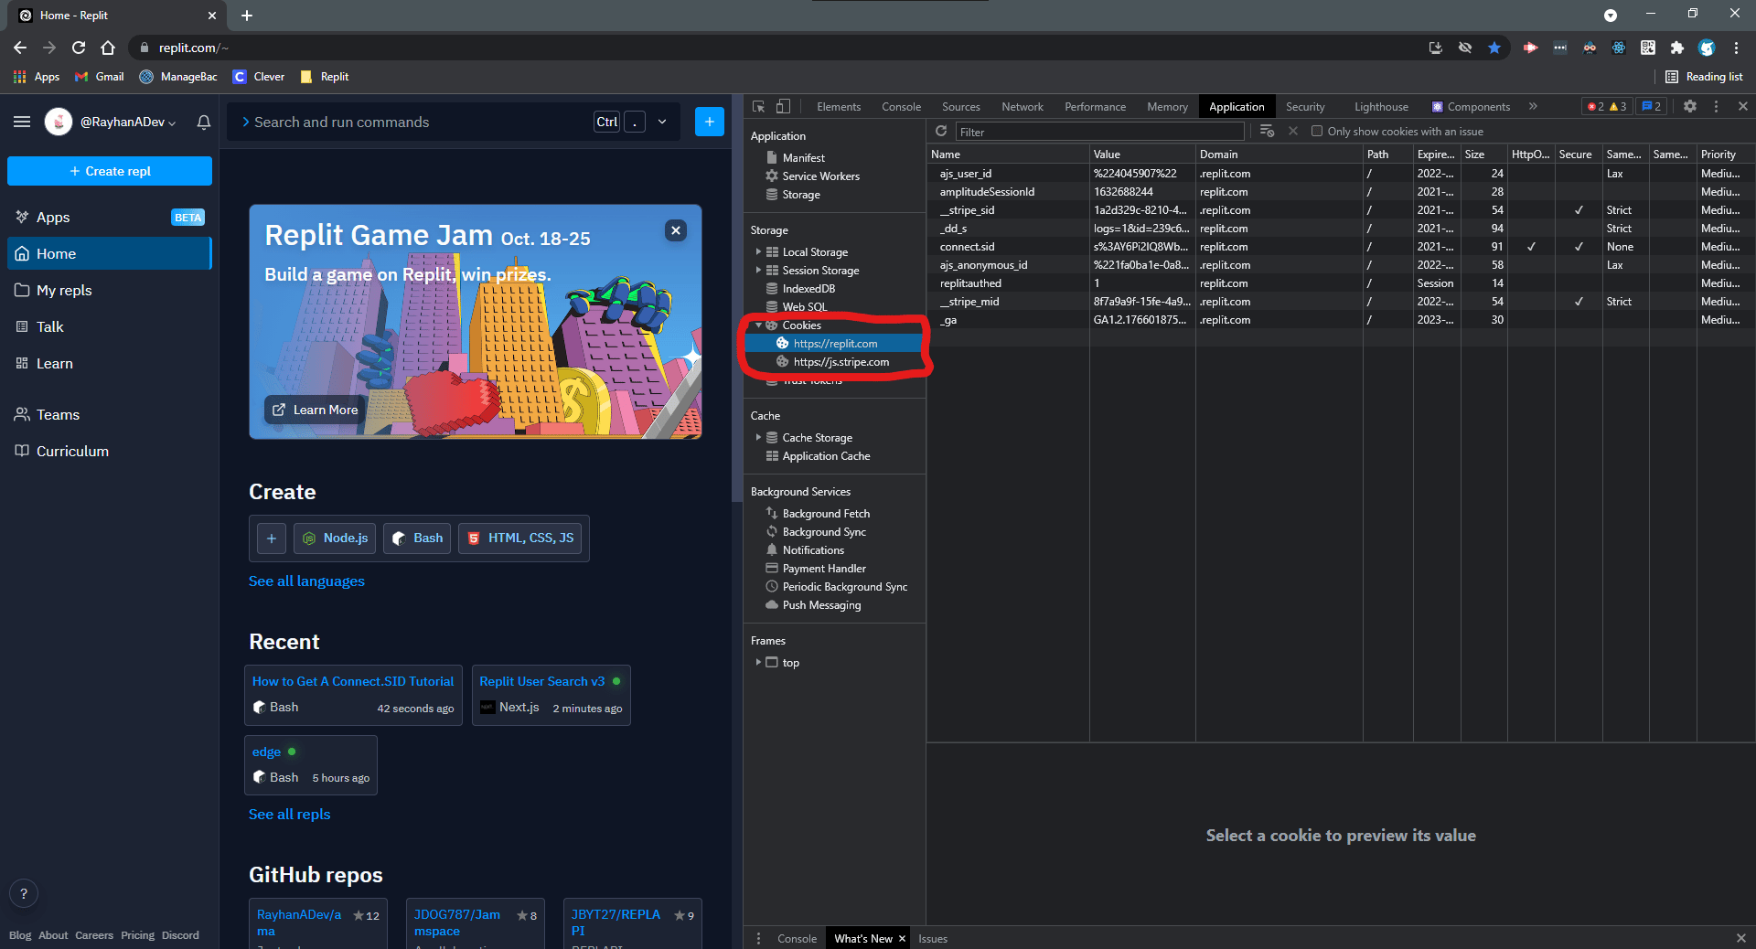This screenshot has width=1756, height=949.
Task: Click the clear all cookies icon
Action: coord(1267,132)
